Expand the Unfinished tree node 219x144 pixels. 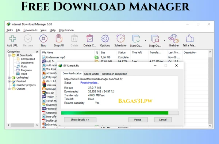[x=9, y=78]
